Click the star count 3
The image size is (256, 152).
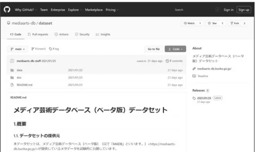point(222,23)
